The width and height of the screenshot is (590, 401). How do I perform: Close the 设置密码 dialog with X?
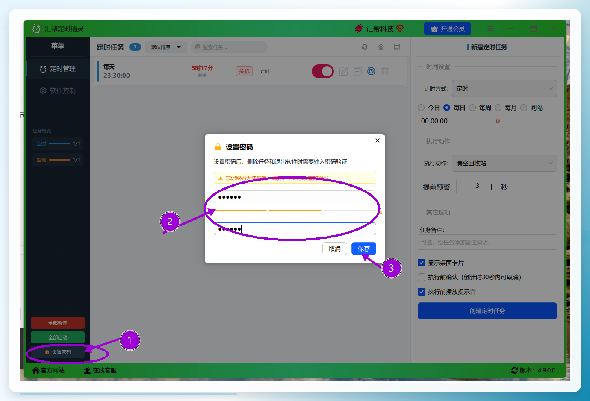[x=378, y=140]
